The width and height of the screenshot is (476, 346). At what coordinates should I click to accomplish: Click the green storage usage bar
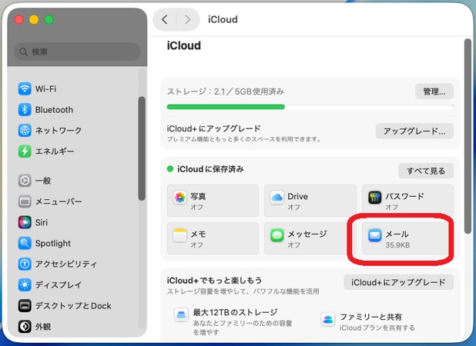(226, 107)
